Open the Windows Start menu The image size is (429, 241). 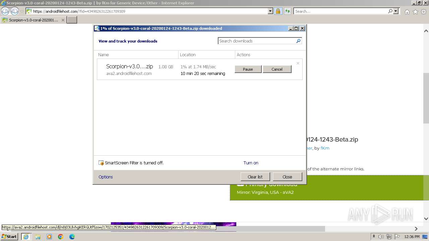pyautogui.click(x=9, y=236)
